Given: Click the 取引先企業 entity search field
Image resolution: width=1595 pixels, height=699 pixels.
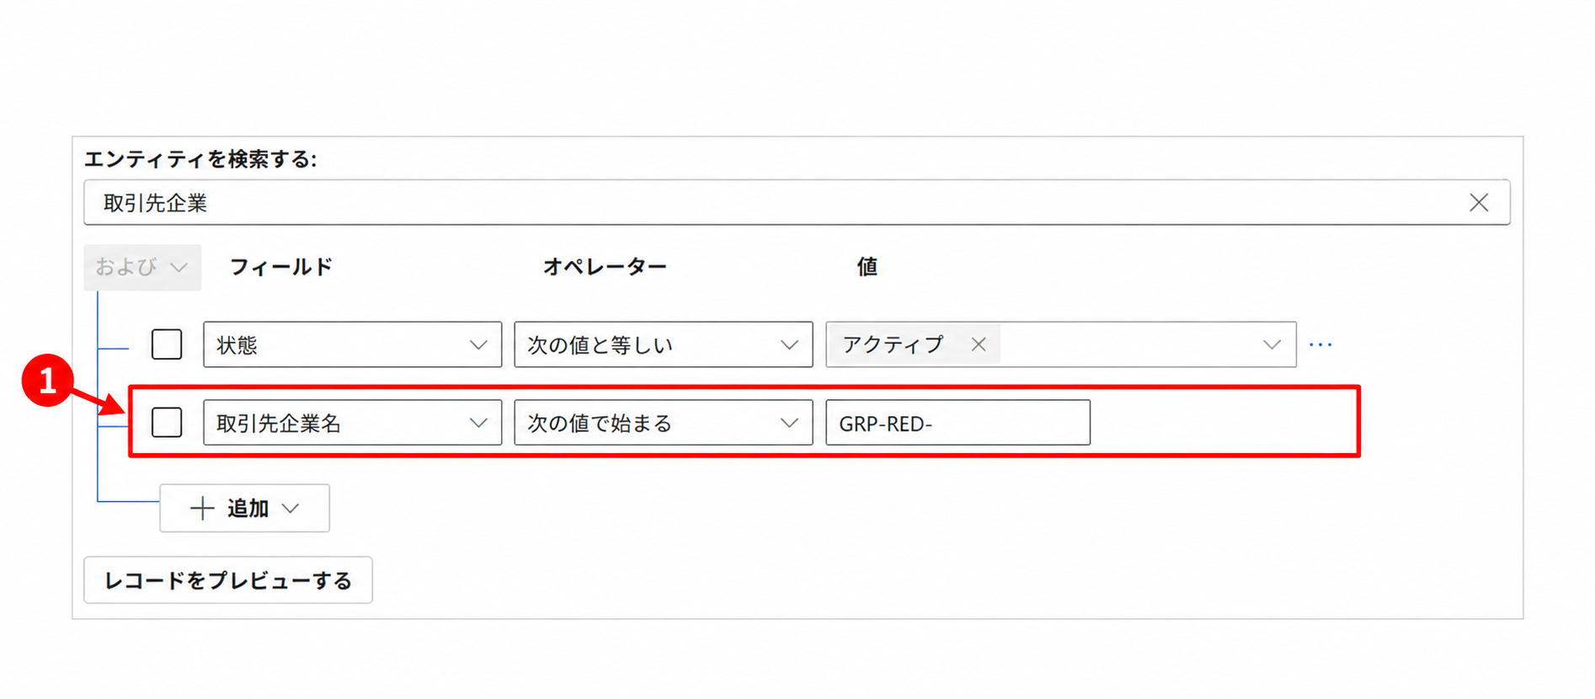Looking at the screenshot, I should 797,202.
